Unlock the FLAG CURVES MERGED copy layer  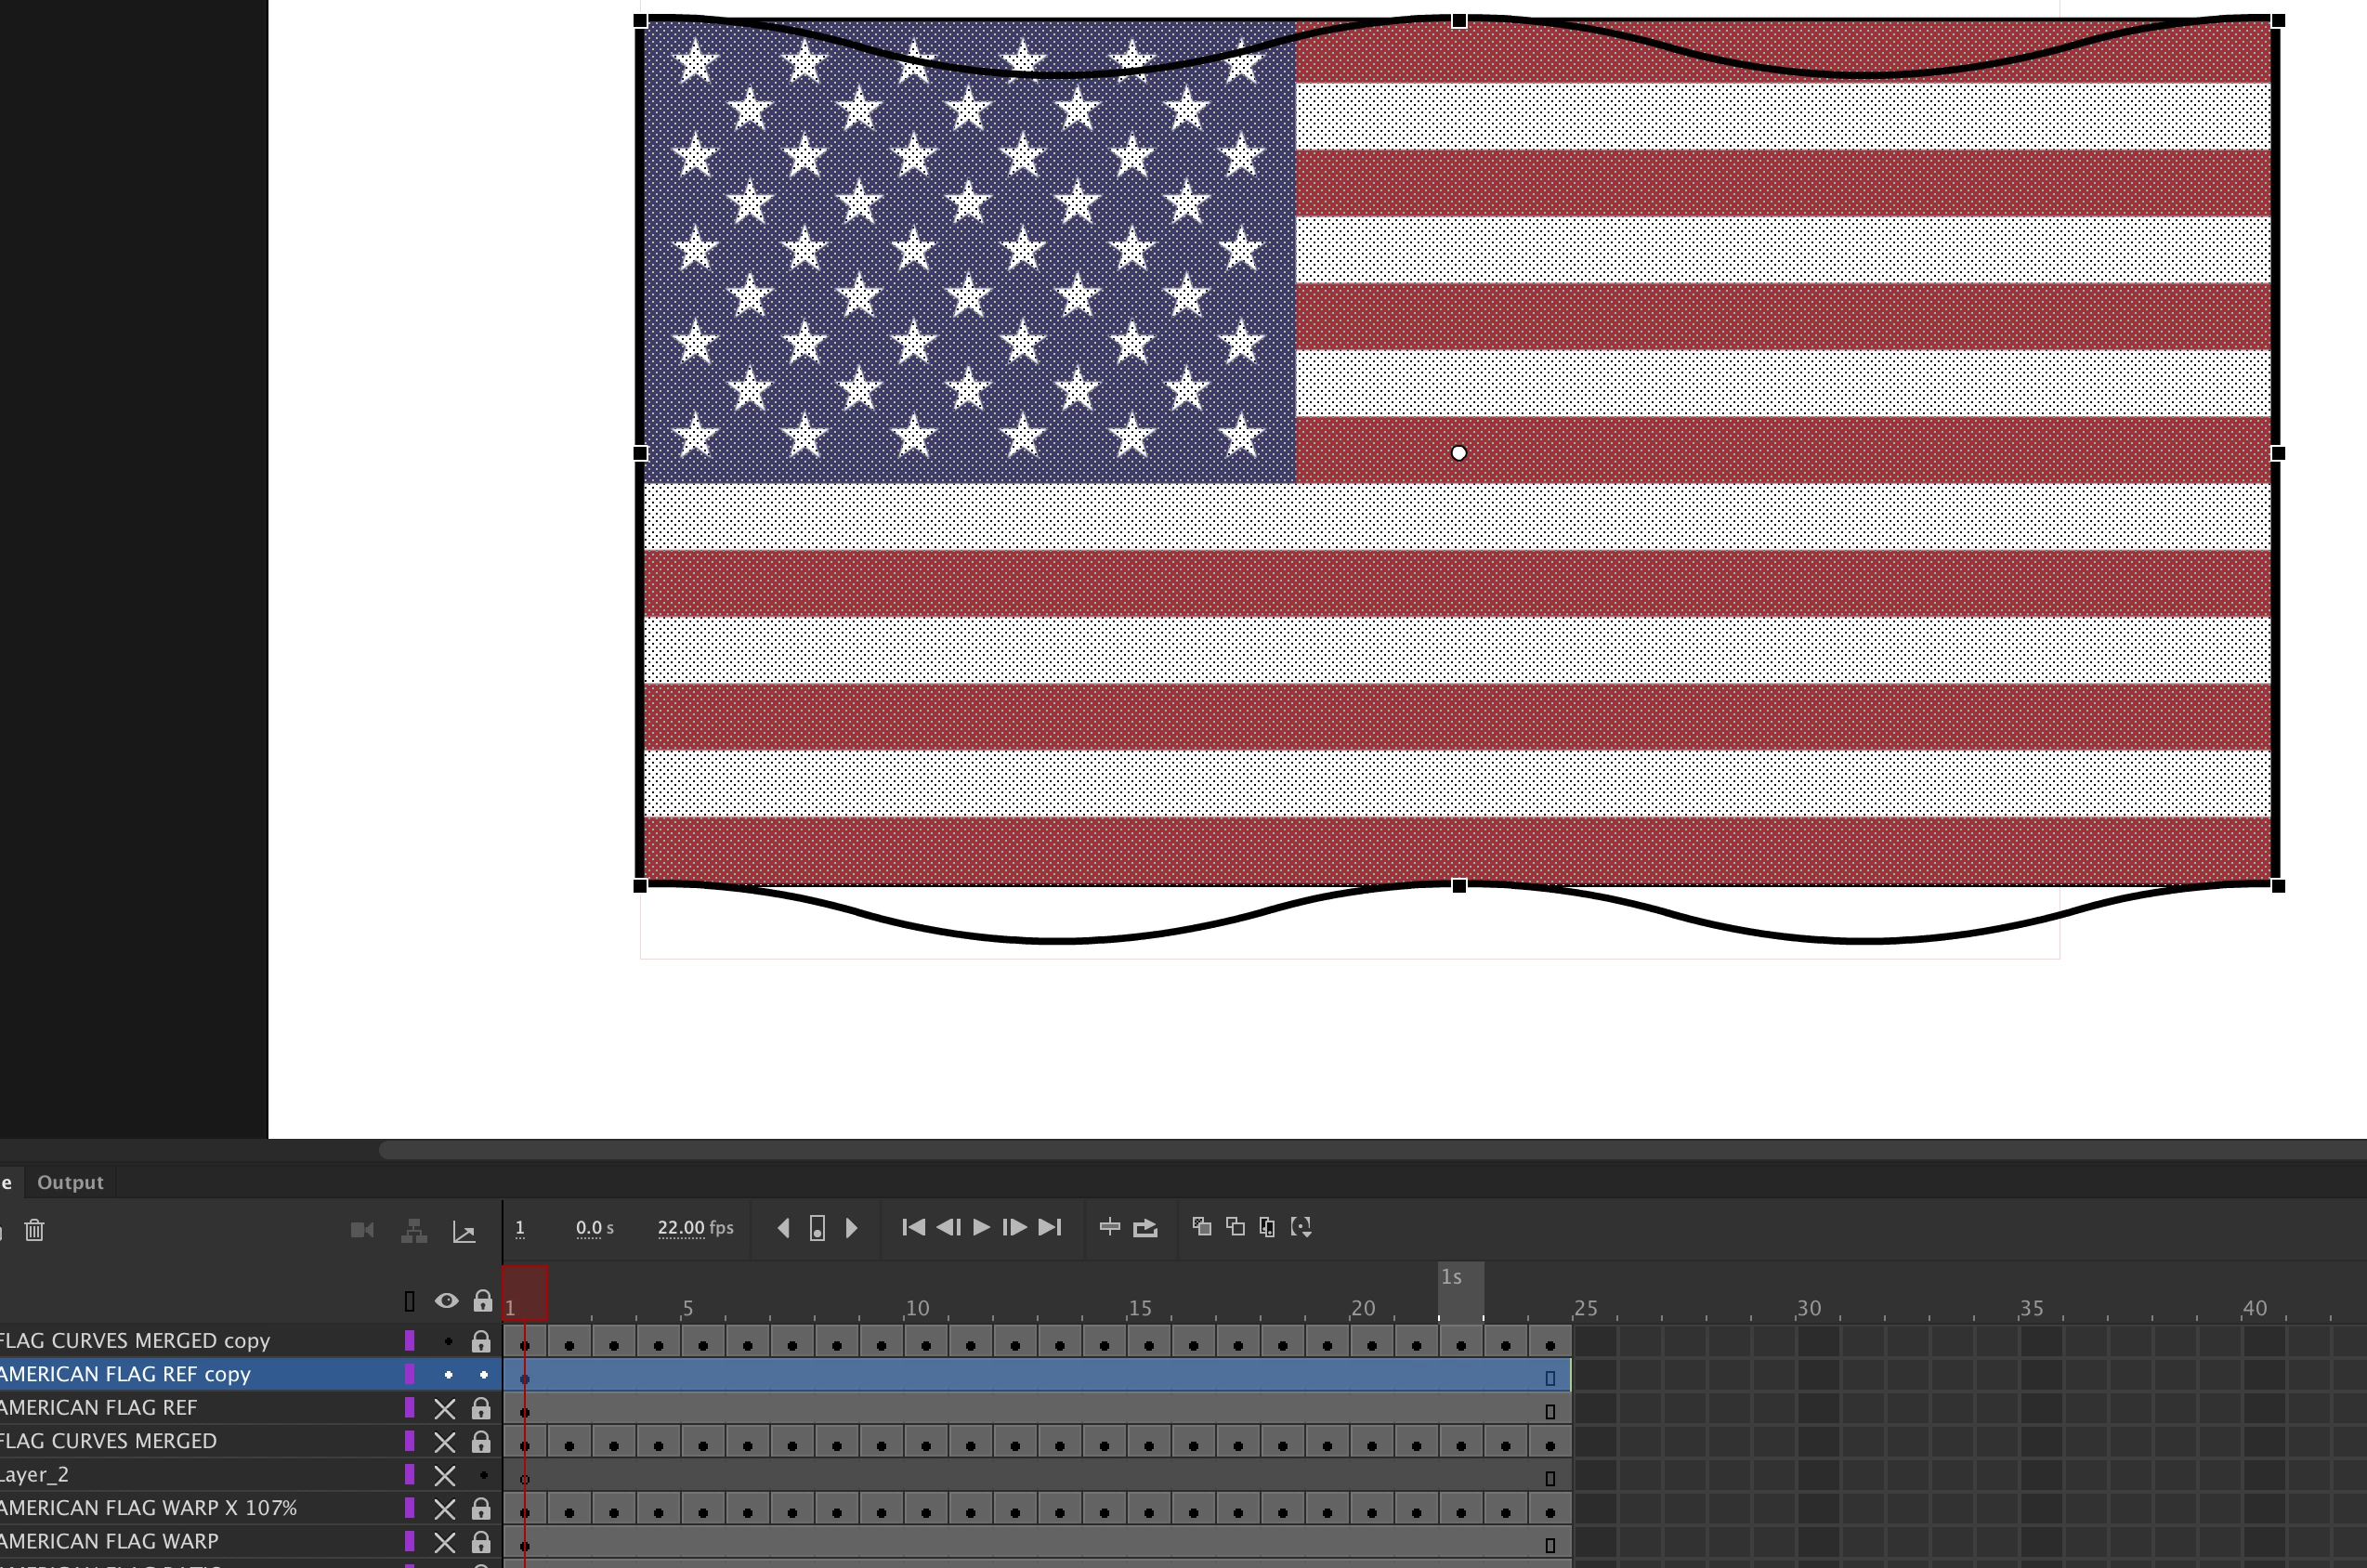tap(481, 1341)
